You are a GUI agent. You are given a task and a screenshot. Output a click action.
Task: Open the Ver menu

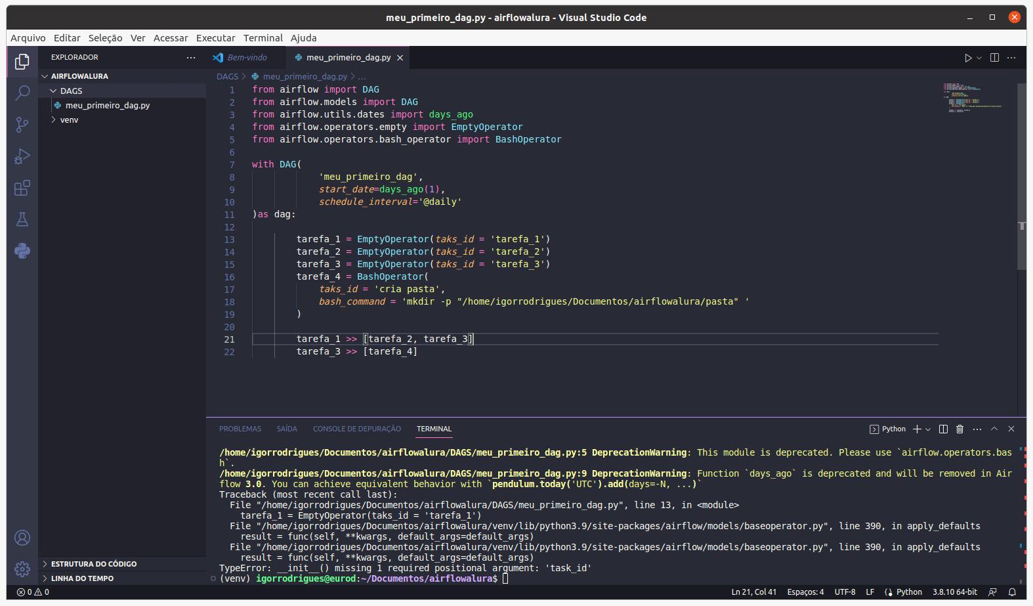[138, 38]
